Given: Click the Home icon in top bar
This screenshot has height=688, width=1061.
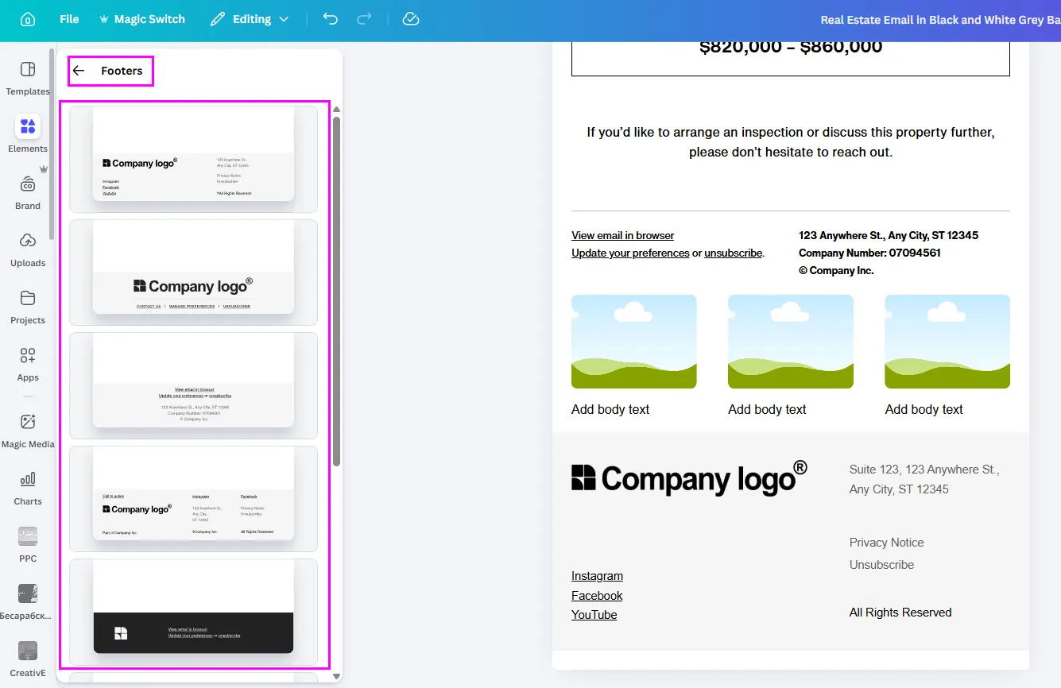Looking at the screenshot, I should (28, 19).
